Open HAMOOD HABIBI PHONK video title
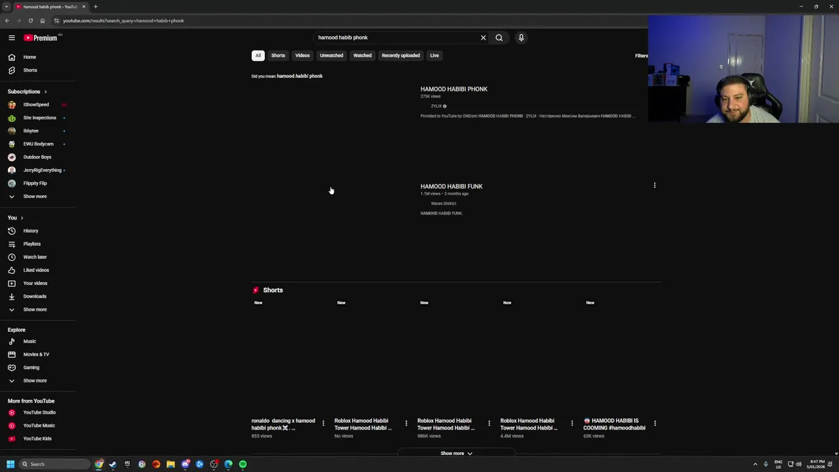The width and height of the screenshot is (839, 472). pos(454,89)
